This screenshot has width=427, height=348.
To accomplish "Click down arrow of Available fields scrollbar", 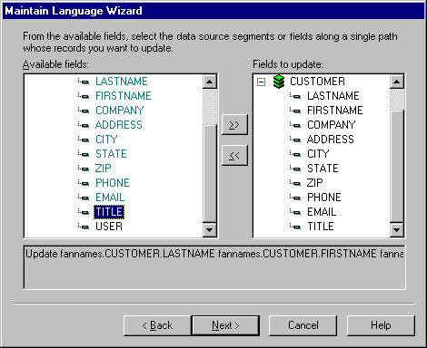I will (210, 230).
